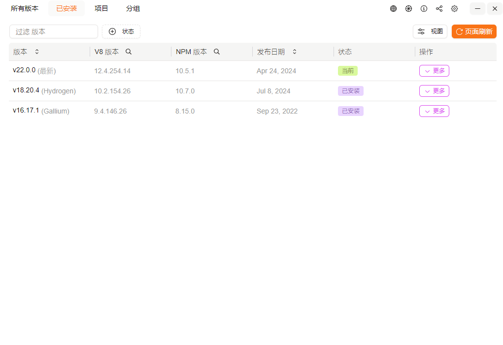503x345 pixels.
Task: Select the 已安装 tab
Action: (67, 9)
